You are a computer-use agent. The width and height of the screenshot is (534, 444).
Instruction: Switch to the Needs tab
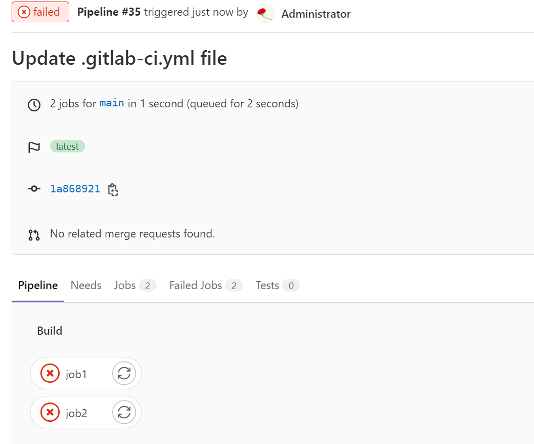85,285
